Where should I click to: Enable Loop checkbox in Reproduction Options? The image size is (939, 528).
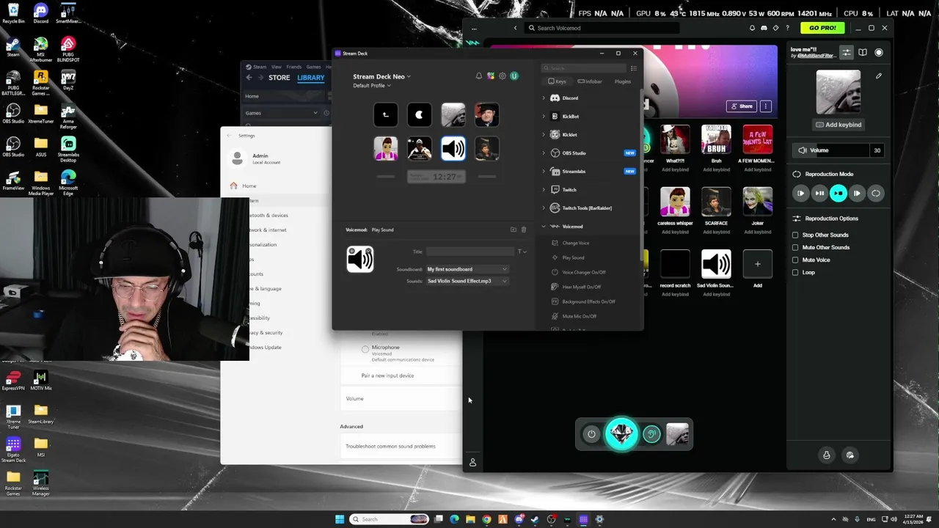(795, 272)
